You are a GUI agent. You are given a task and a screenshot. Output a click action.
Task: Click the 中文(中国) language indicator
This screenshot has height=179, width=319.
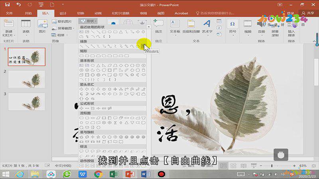click(63, 165)
